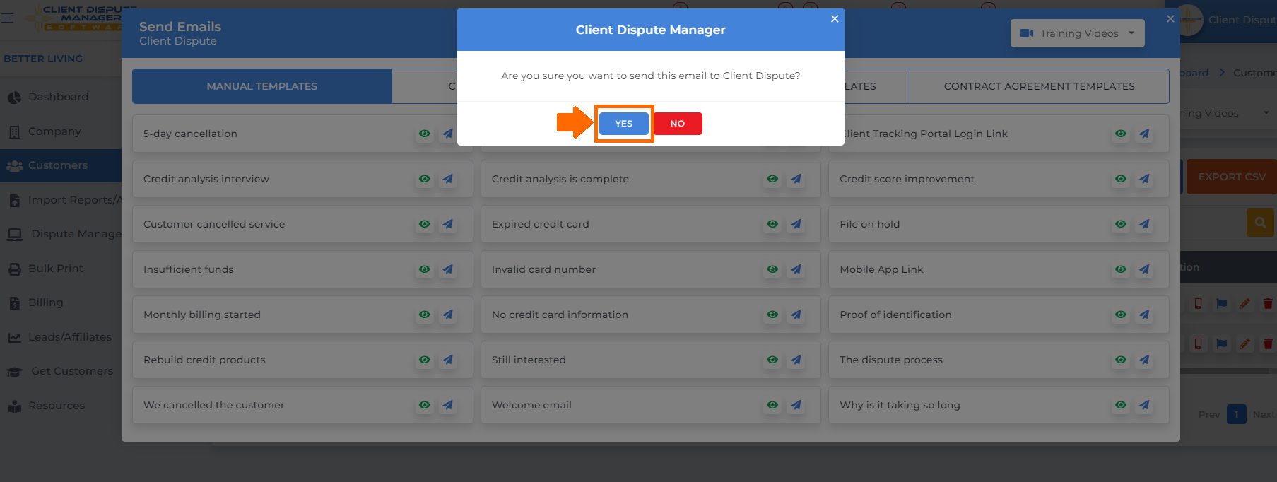Send the Welcome email template
This screenshot has width=1277, height=482.
(x=796, y=405)
